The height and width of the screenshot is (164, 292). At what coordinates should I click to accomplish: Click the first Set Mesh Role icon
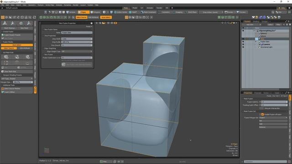(x=6, y=57)
